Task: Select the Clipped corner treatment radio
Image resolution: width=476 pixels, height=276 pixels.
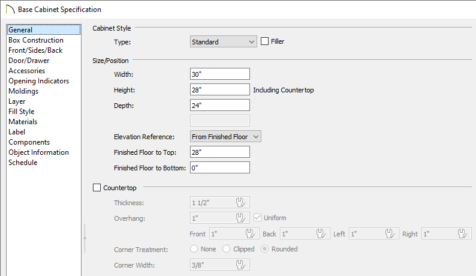Action: click(x=226, y=249)
